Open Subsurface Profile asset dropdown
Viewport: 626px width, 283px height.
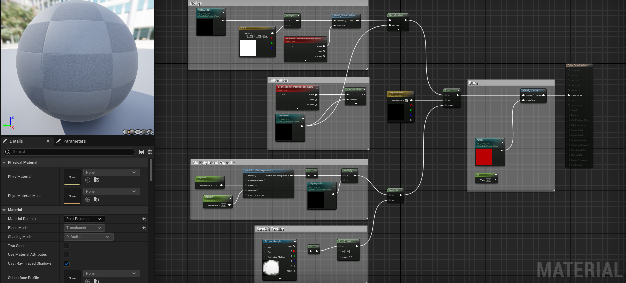pos(111,273)
